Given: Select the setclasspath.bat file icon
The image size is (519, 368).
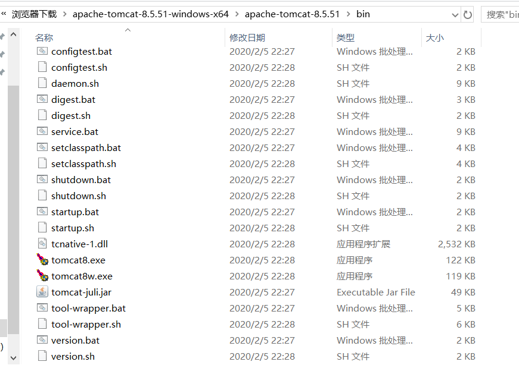Looking at the screenshot, I should pyautogui.click(x=42, y=147).
